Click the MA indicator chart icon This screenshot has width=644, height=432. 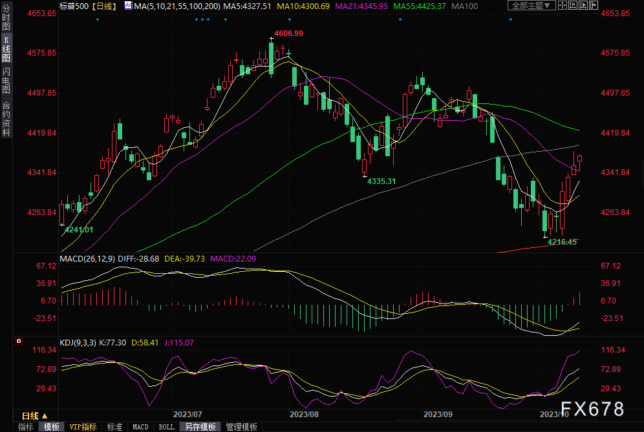128,5
